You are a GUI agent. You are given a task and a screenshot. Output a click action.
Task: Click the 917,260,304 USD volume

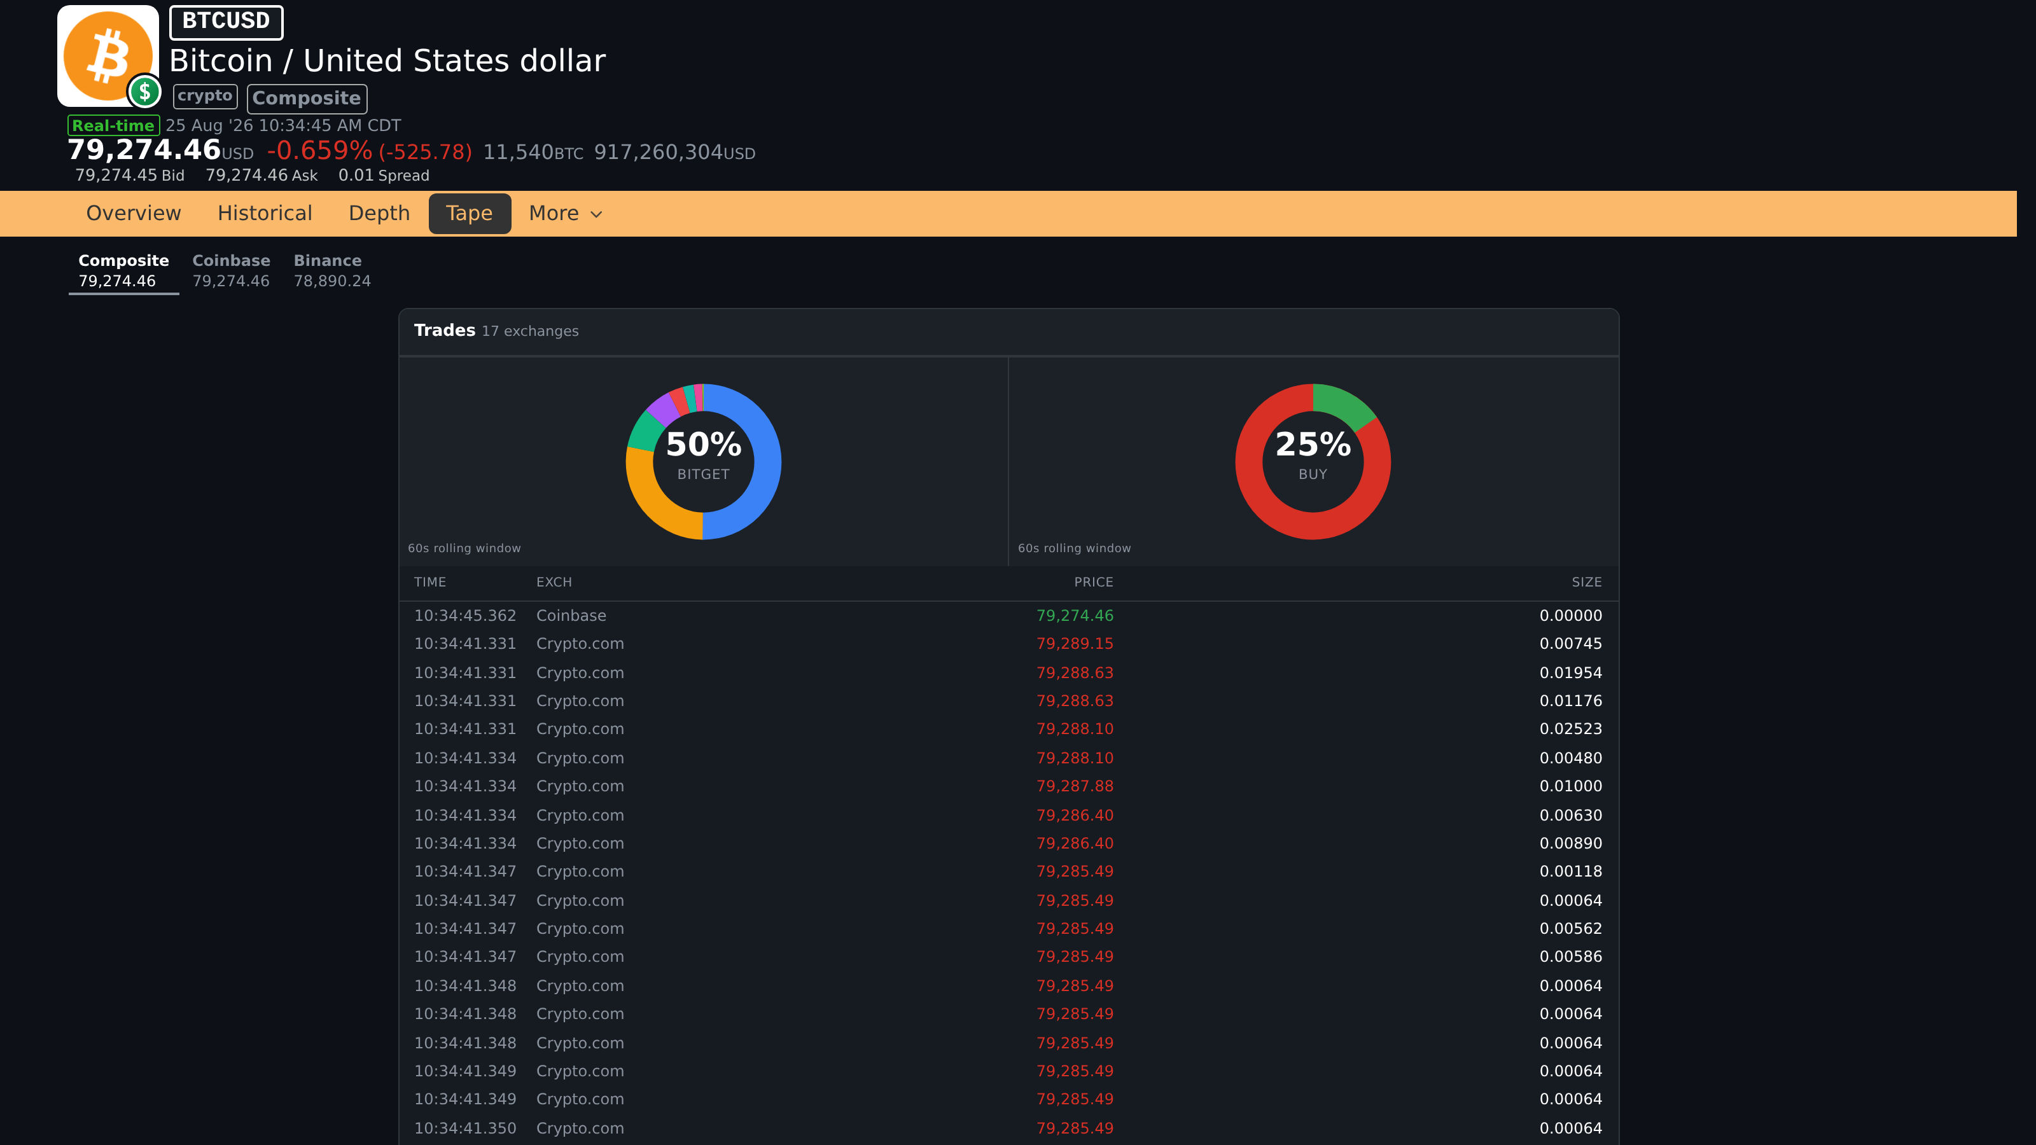tap(674, 153)
